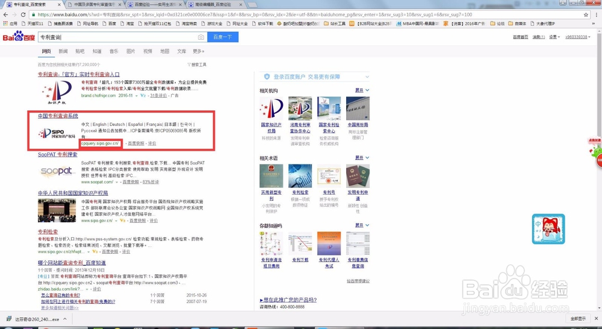The width and height of the screenshot is (602, 329).
Task: Open the Chrome three-dot menu
Action: [x=596, y=14]
